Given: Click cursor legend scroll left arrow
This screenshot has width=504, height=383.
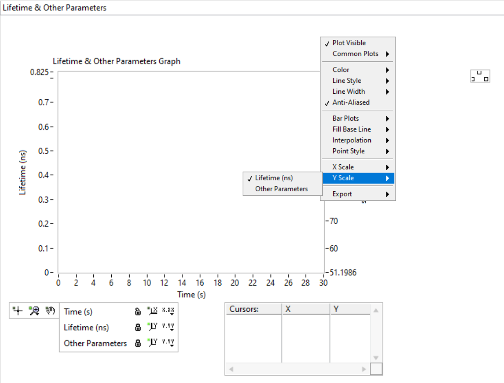Looking at the screenshot, I should pyautogui.click(x=231, y=369).
